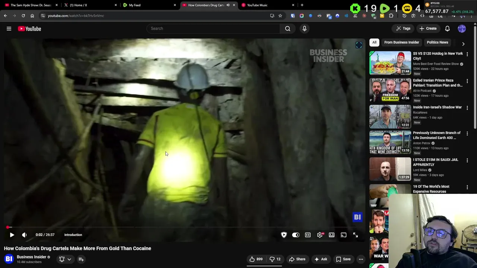
Task: Mute the video volume
Action: pyautogui.click(x=24, y=235)
